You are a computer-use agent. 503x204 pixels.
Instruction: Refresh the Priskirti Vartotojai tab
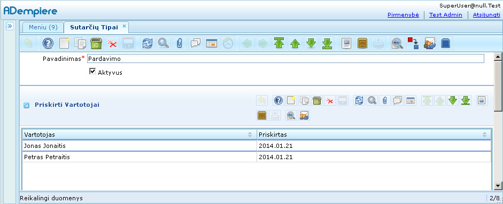[359, 100]
